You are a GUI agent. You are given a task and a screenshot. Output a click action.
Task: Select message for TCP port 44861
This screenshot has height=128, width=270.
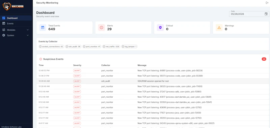point(170,71)
